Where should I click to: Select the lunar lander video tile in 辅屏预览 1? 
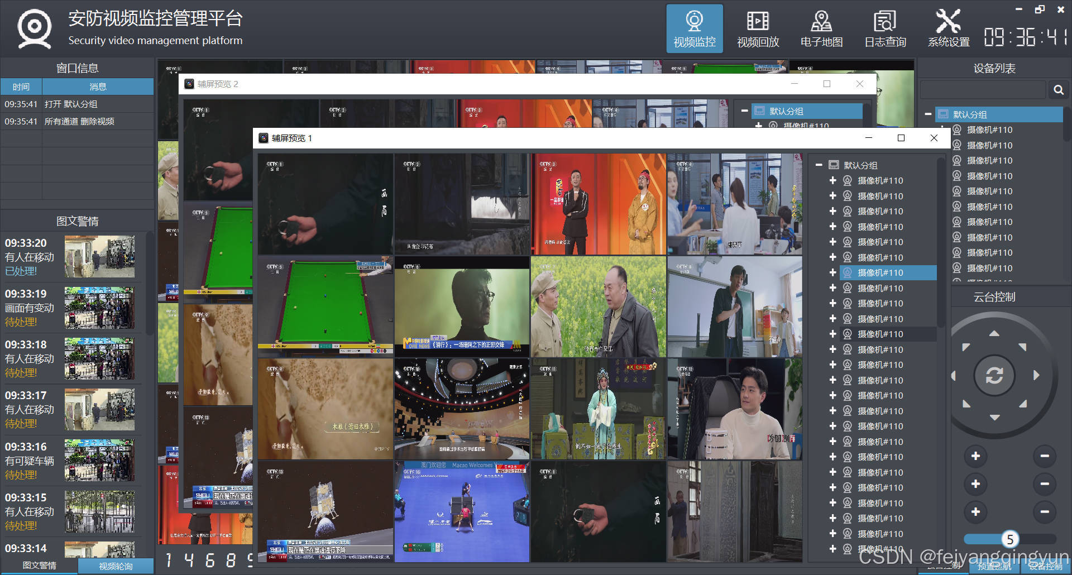325,511
